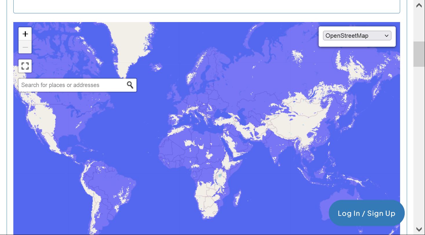425x235 pixels.
Task: Open the OpenStreetMap basemap dropdown
Action: [357, 36]
